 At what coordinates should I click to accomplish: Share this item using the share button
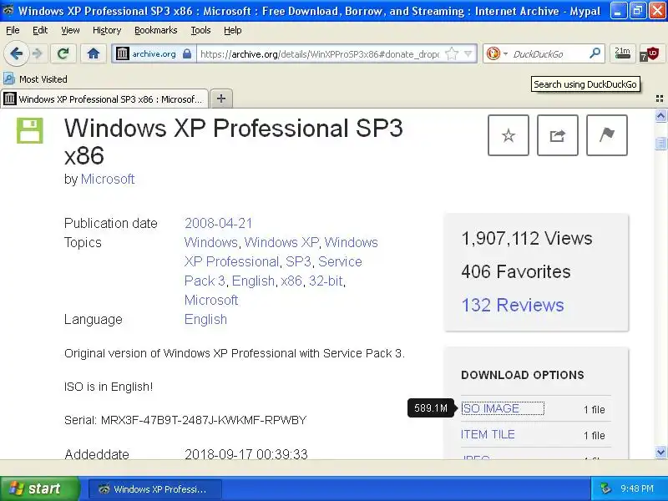557,135
